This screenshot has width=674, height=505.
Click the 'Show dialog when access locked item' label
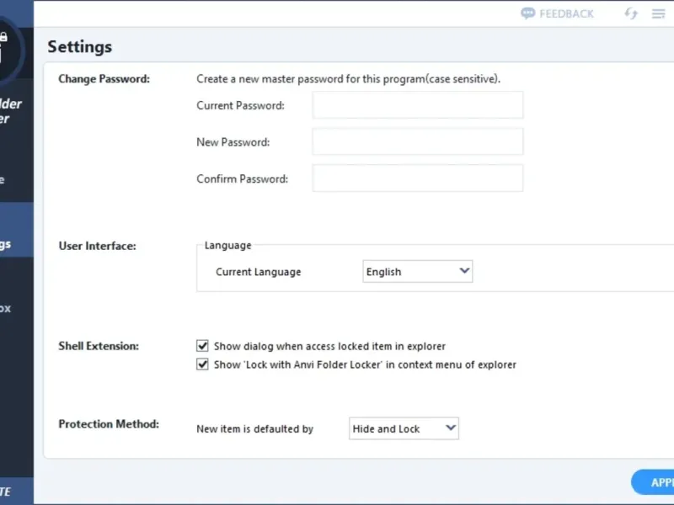click(x=329, y=346)
